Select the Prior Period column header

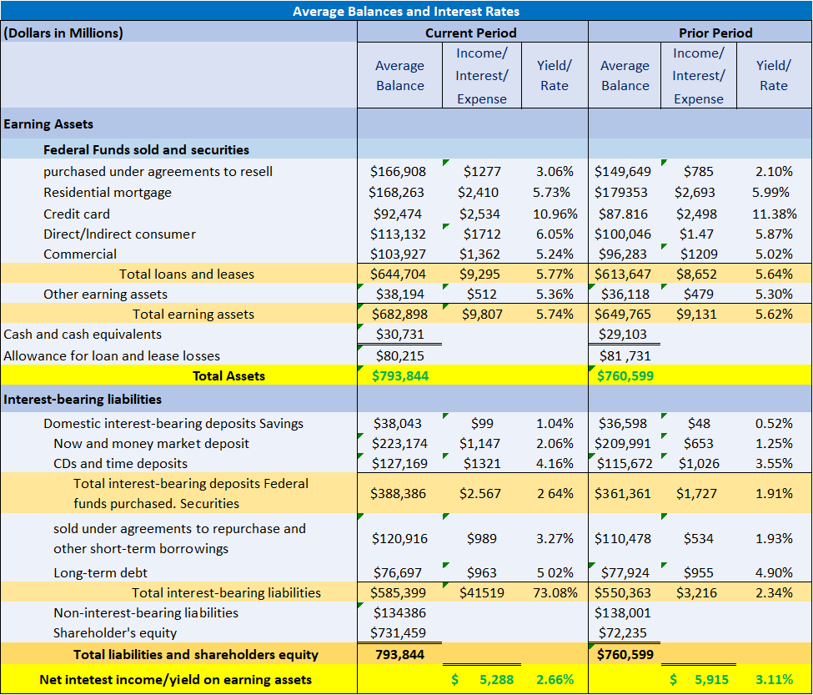pyautogui.click(x=715, y=32)
